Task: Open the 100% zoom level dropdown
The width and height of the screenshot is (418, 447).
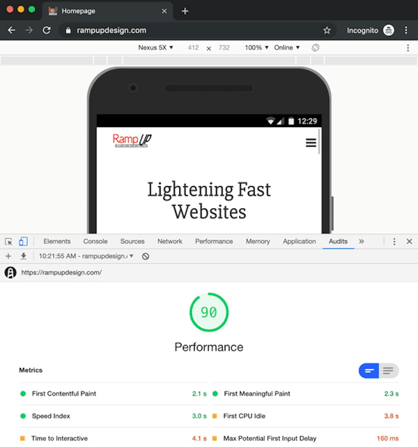Action: click(x=256, y=48)
